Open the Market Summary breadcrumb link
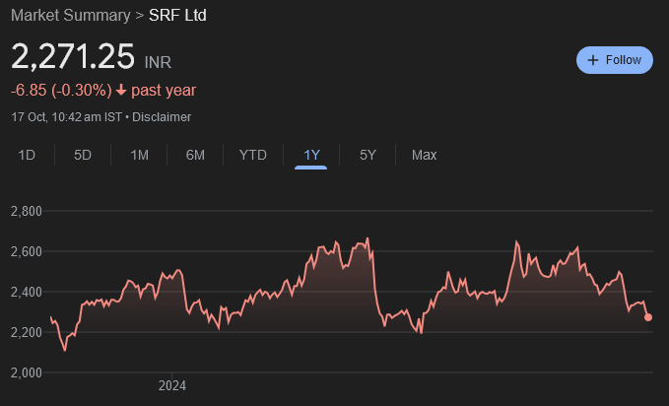This screenshot has width=669, height=406. pos(71,16)
